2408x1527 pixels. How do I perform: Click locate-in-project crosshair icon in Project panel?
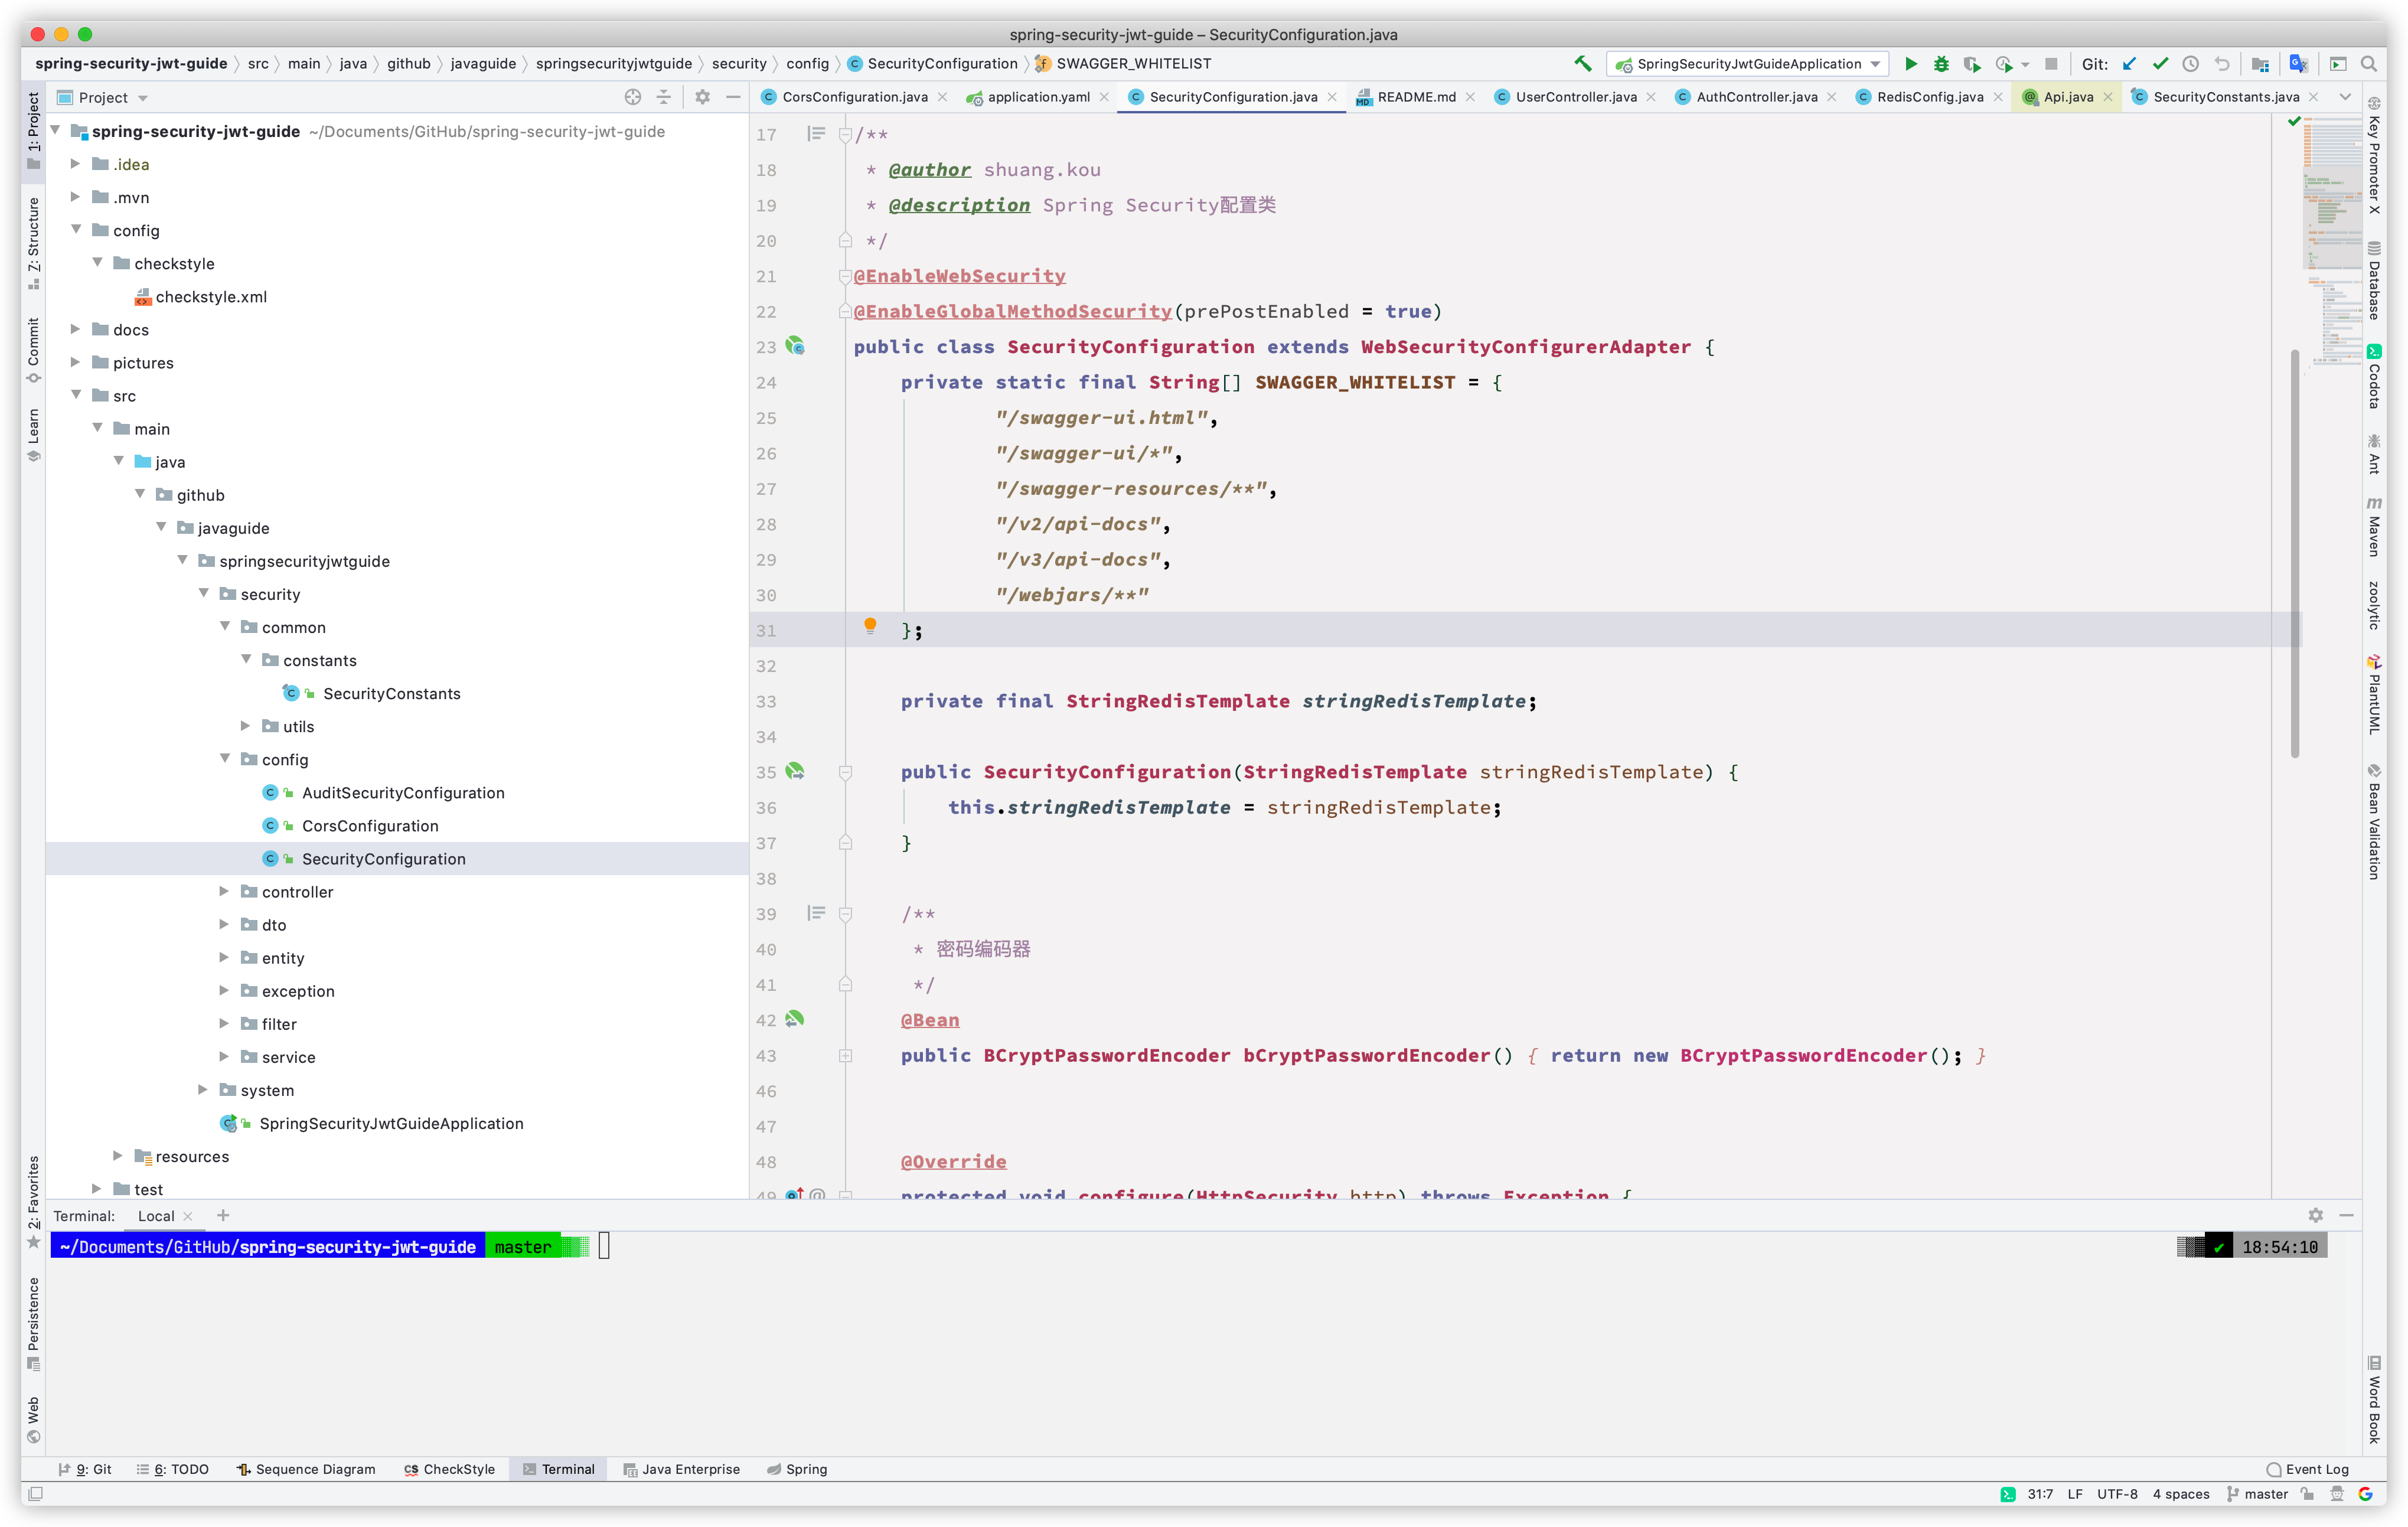coord(632,97)
